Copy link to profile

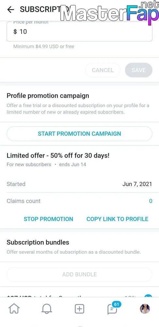click(117, 219)
